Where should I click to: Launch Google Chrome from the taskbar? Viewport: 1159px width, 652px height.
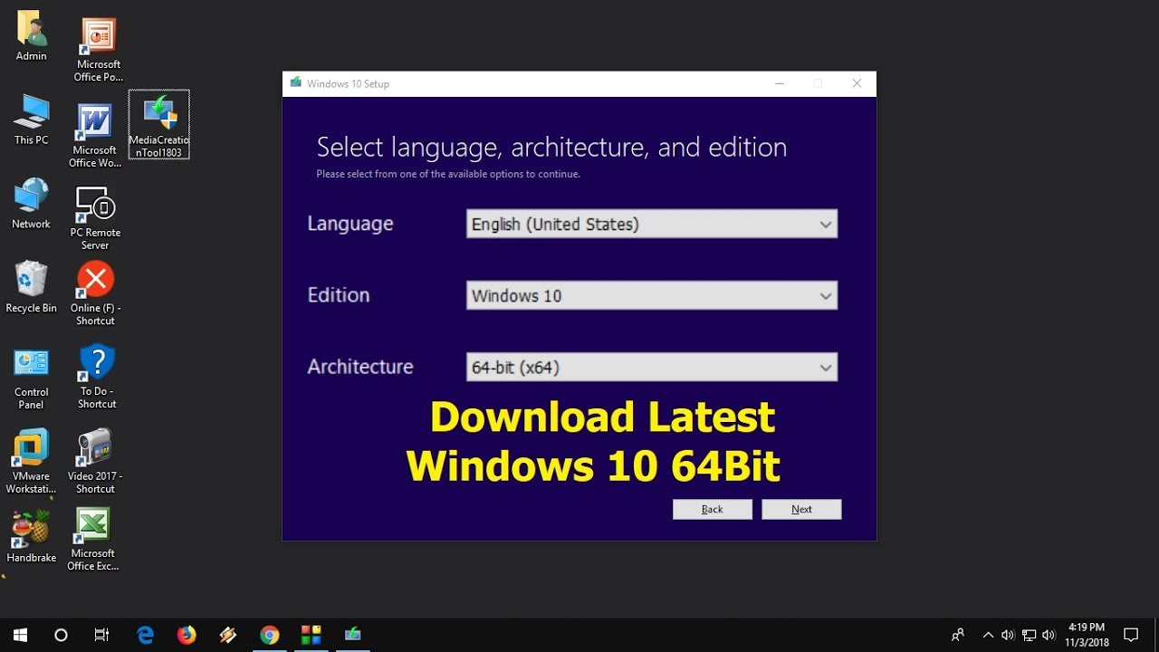(x=270, y=635)
